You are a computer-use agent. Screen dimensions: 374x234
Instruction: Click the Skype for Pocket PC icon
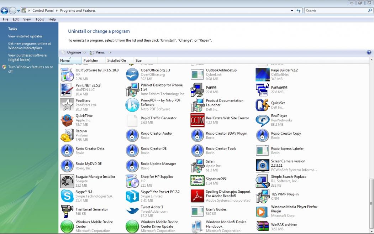coord(132,196)
